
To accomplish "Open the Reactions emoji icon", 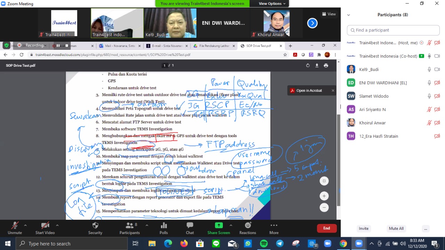I will pyautogui.click(x=248, y=226).
